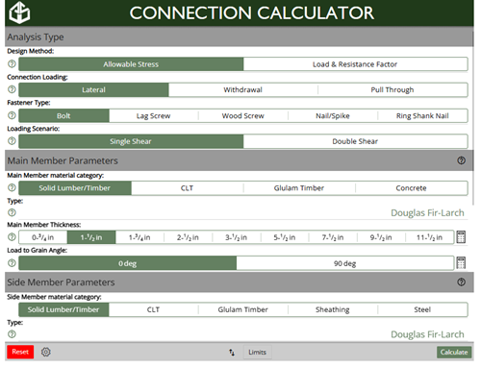
Task: Click the Side Member Parameters header
Action: (x=239, y=282)
